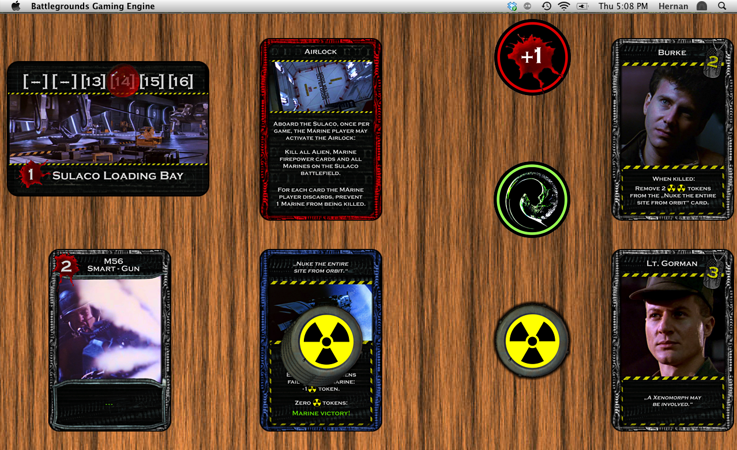Open the Wi-Fi status menu
The height and width of the screenshot is (450, 737).
pyautogui.click(x=564, y=6)
